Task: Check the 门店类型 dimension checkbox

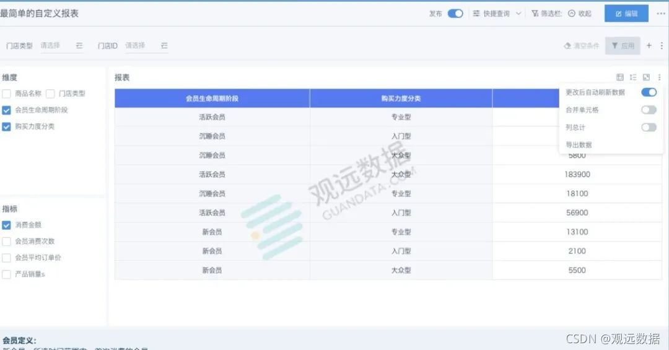Action: 50,94
